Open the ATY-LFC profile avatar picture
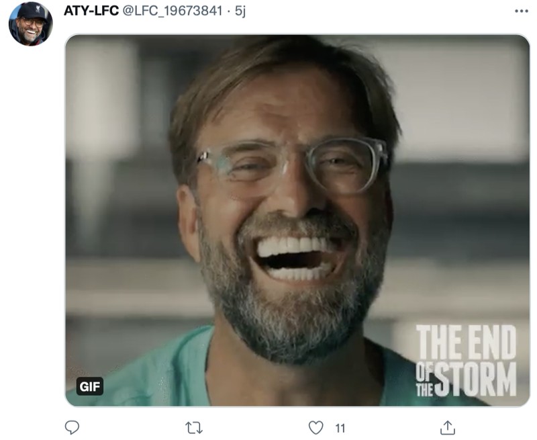537x440 pixels. tap(30, 21)
